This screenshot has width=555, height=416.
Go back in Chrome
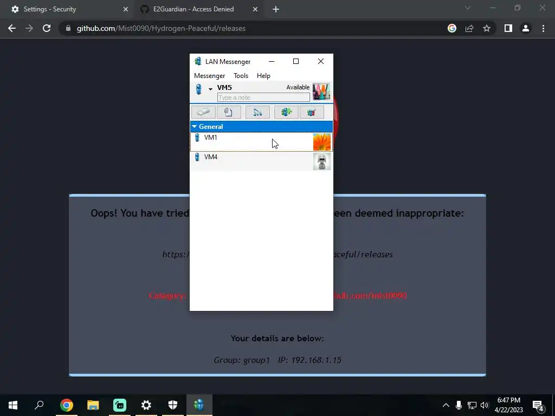tap(12, 28)
